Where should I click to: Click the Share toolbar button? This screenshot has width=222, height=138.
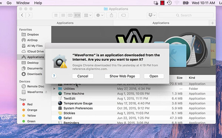point(111,15)
